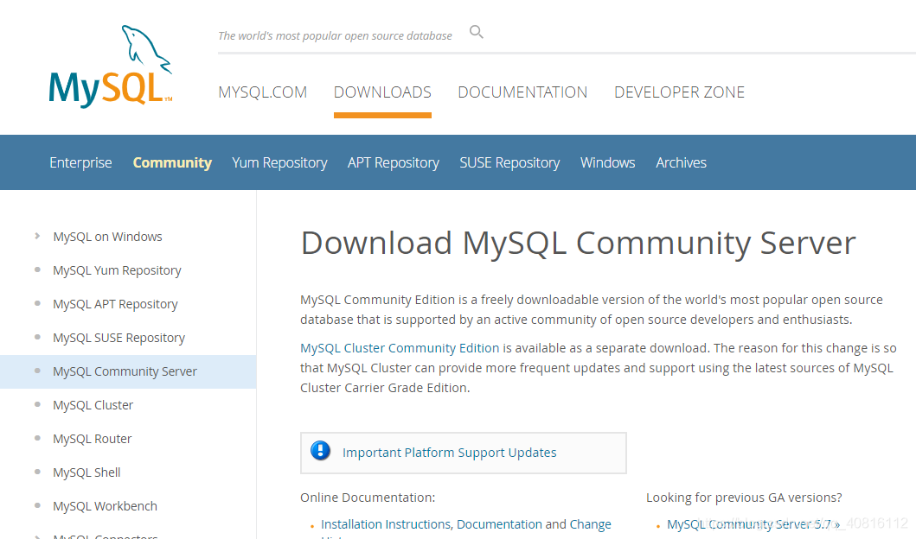The image size is (916, 539).
Task: Open MySQL Shell sidebar link
Action: pyautogui.click(x=86, y=472)
